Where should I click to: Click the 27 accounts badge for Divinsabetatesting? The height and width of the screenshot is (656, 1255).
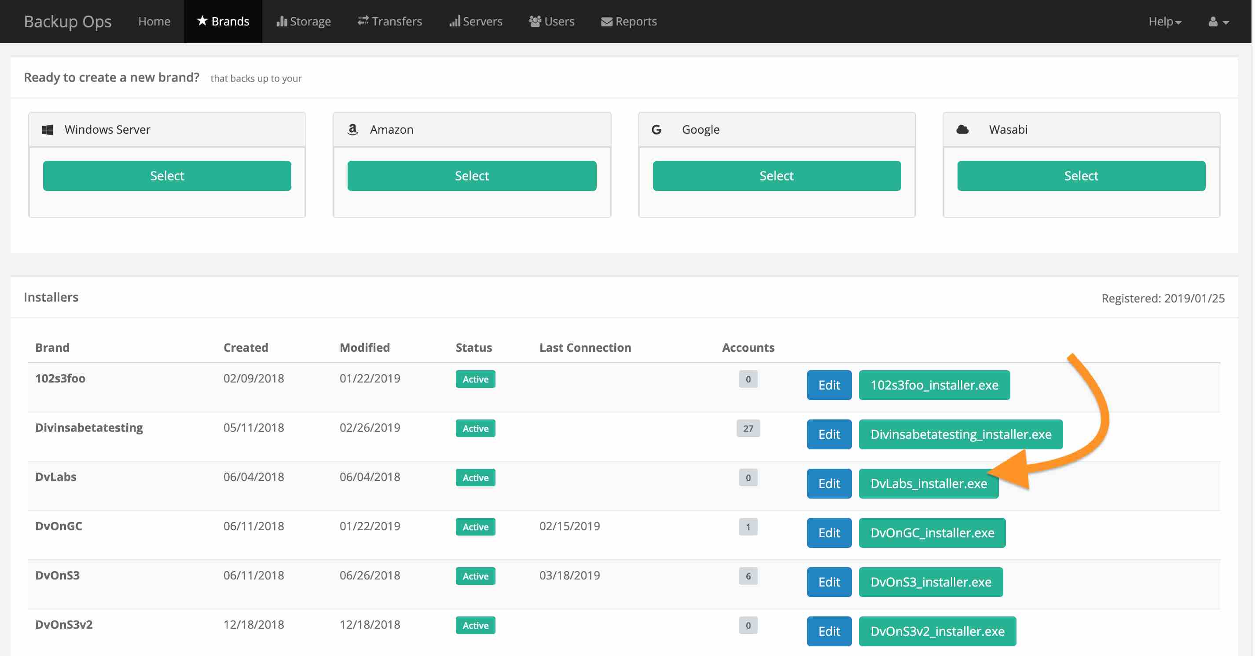tap(748, 428)
